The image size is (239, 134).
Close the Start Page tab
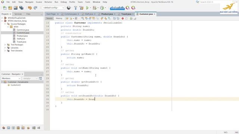click(58, 14)
